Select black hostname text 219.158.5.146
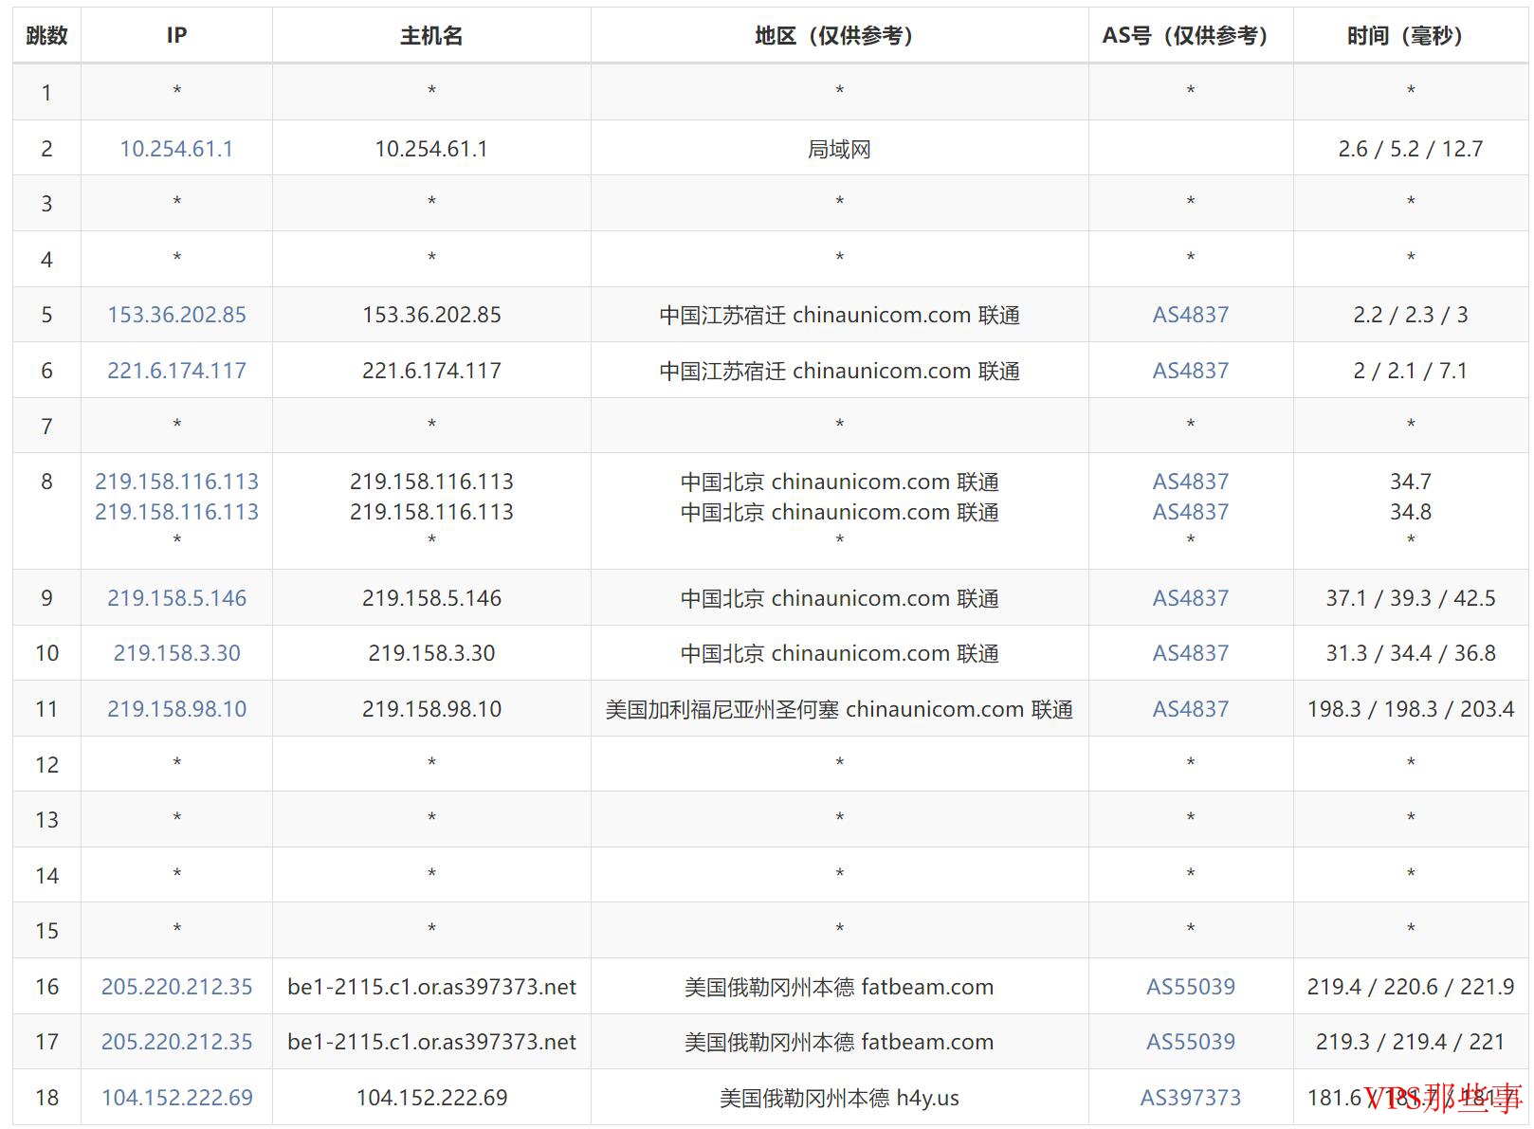Viewport: 1534px width, 1129px height. pyautogui.click(x=431, y=598)
